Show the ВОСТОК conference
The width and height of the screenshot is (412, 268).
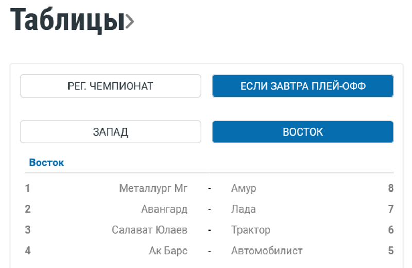coord(303,132)
